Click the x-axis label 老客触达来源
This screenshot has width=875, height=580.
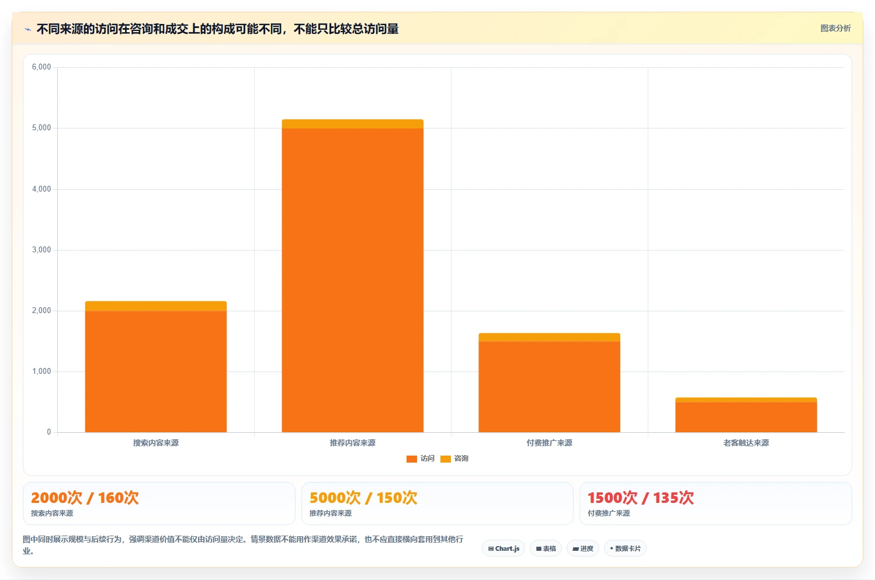point(746,443)
